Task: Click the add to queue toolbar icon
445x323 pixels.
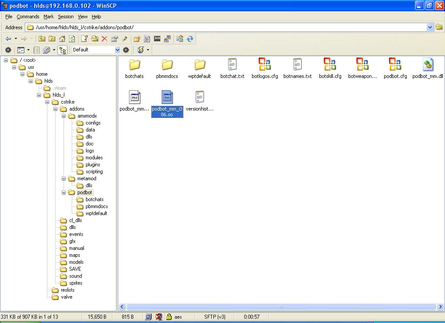Action: 147,39
